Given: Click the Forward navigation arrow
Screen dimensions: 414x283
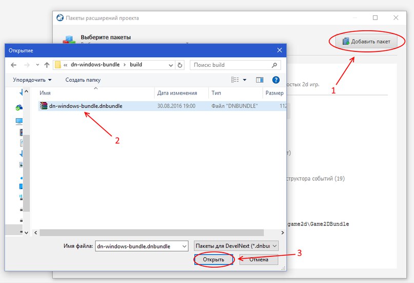Looking at the screenshot, I should (x=27, y=65).
